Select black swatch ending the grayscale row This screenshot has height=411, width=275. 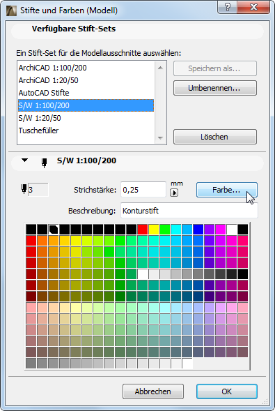click(x=243, y=274)
